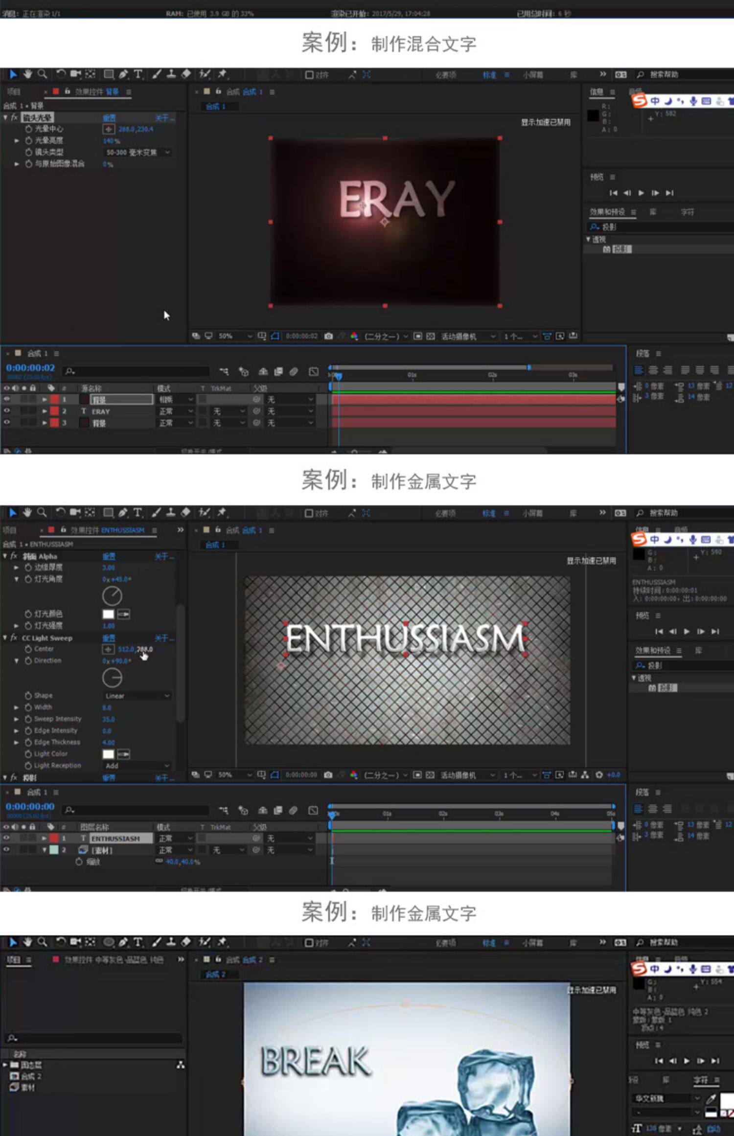This screenshot has width=734, height=1136.
Task: Select the Rotation tool in ERAY window toolbar
Action: (x=60, y=74)
